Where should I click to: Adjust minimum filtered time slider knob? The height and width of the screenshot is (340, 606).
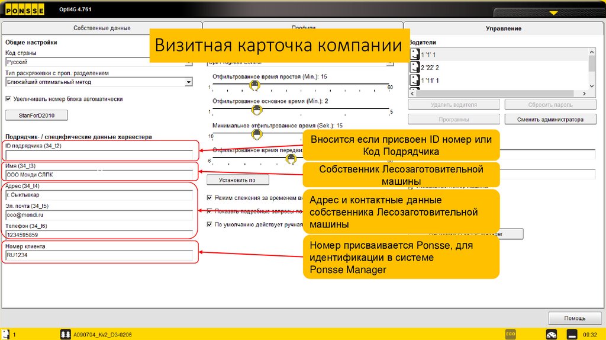(257, 134)
